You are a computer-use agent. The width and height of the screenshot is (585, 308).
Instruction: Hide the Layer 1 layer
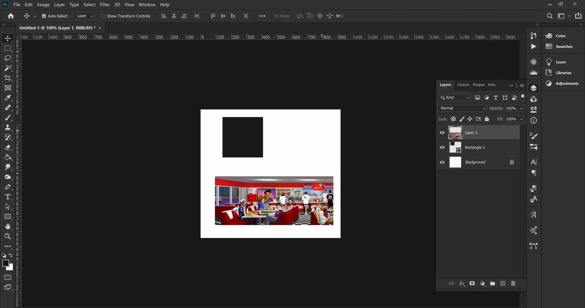(x=442, y=133)
